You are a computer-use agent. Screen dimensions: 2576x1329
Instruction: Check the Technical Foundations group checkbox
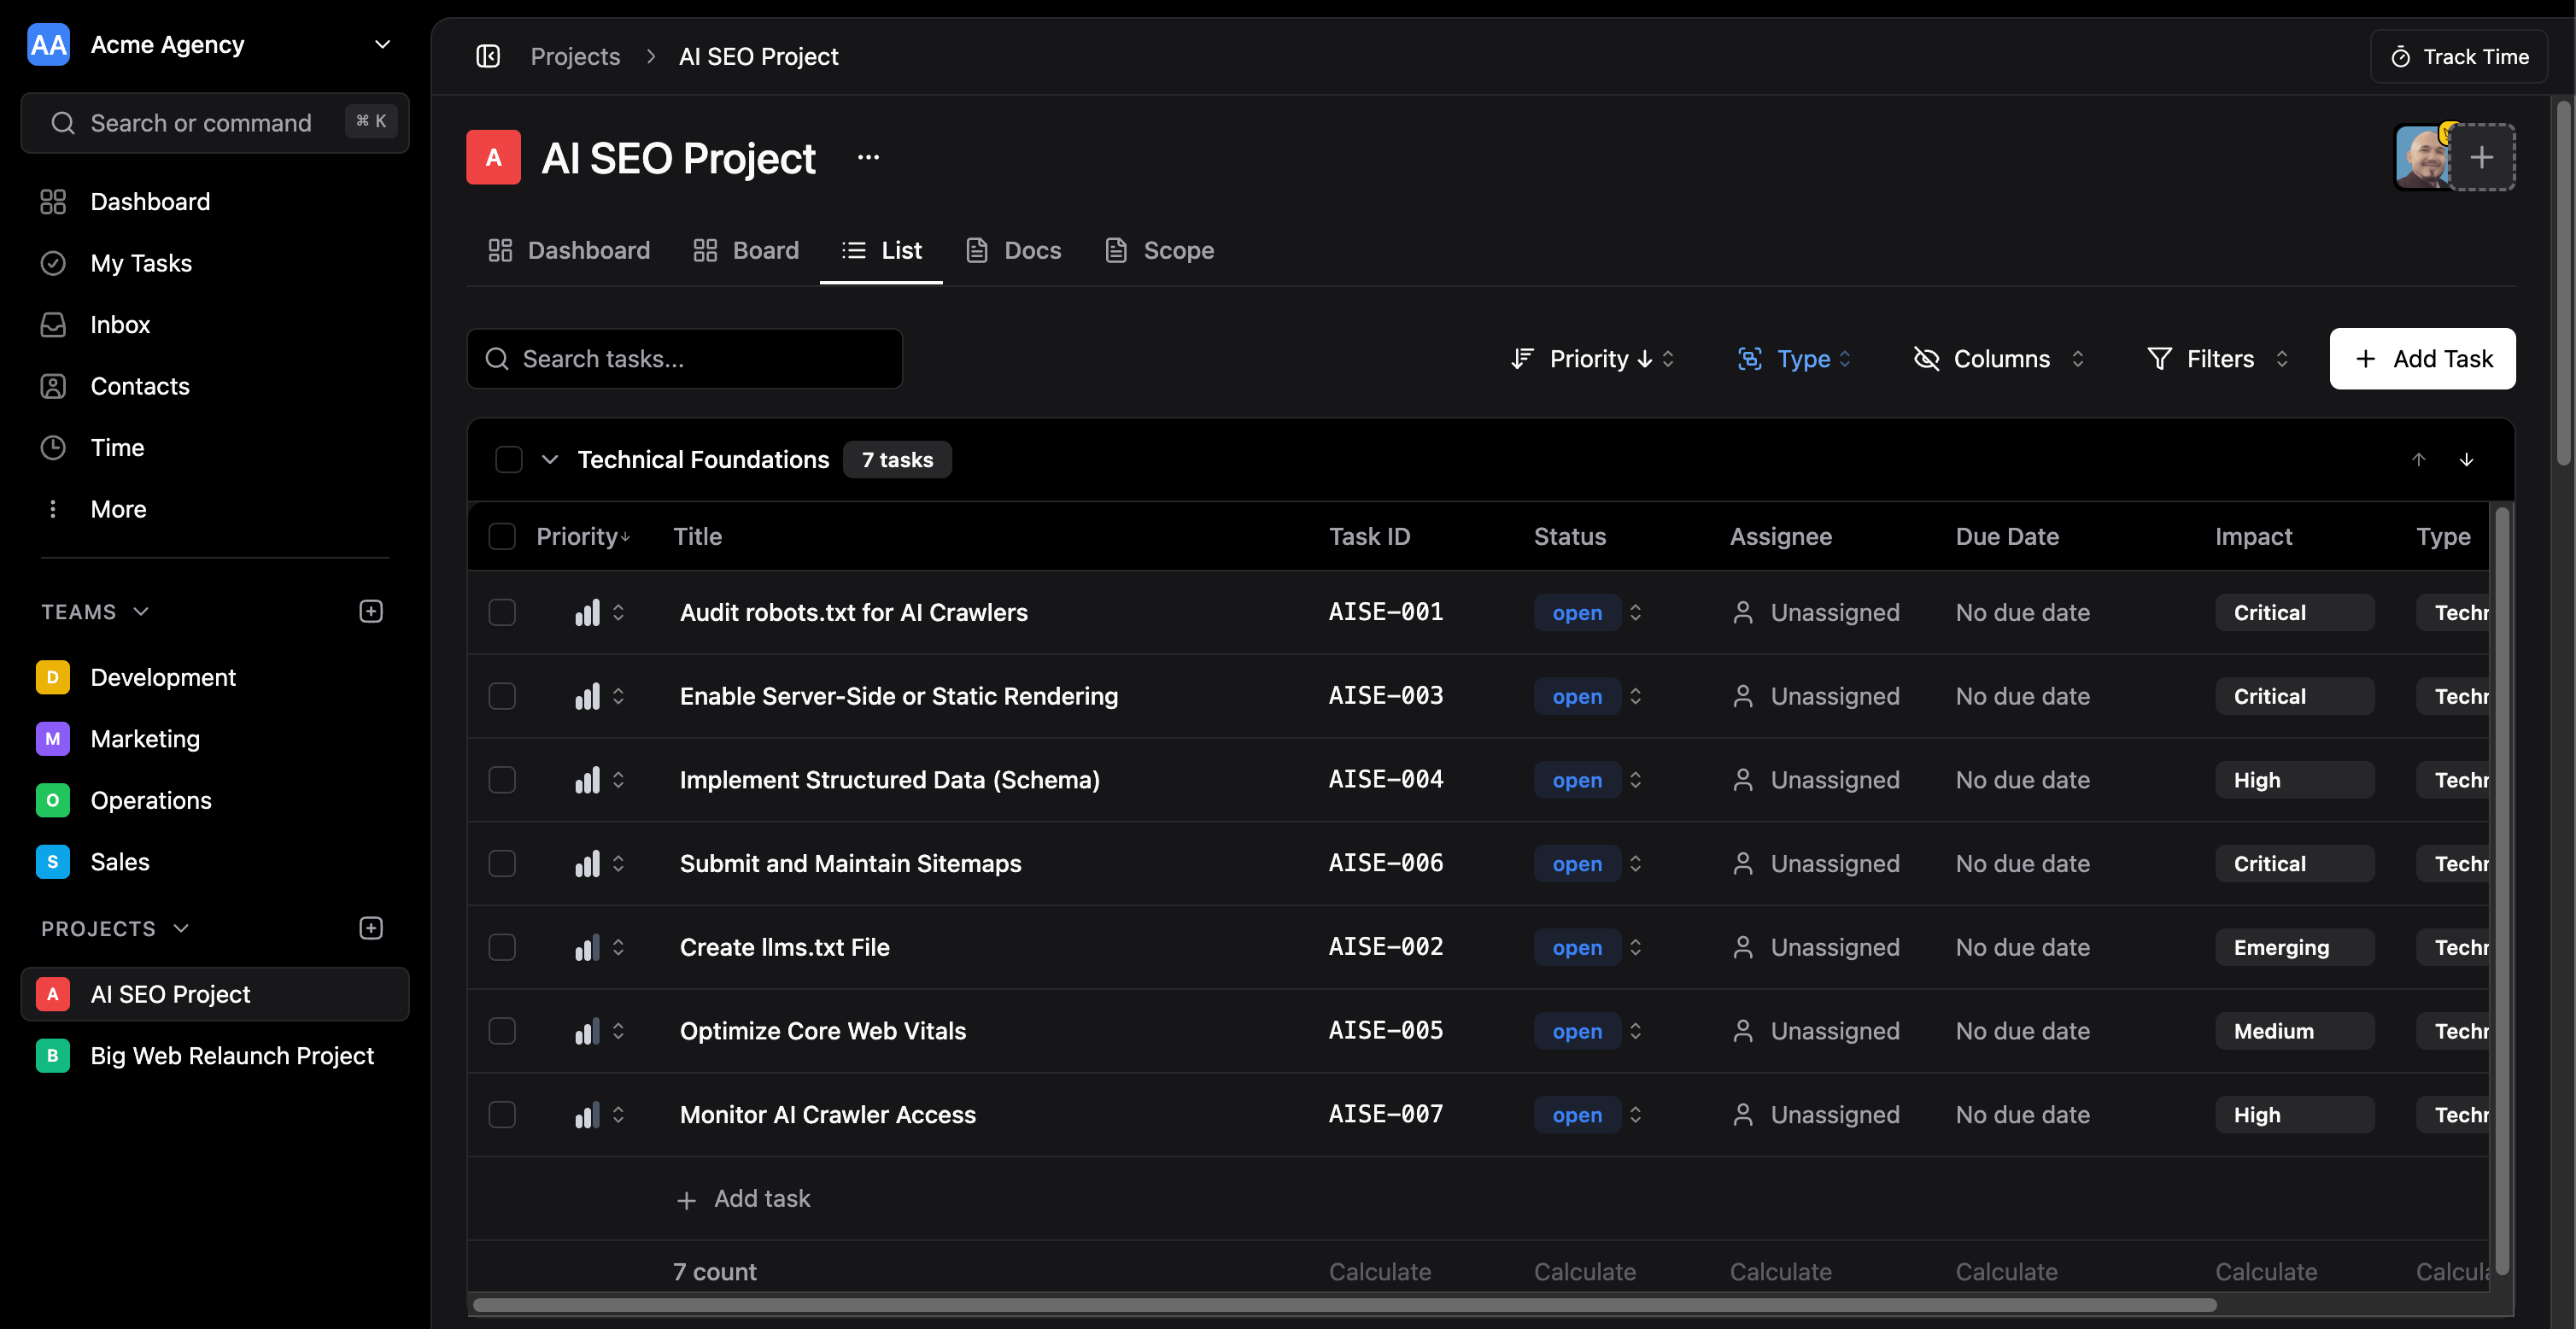(x=508, y=459)
